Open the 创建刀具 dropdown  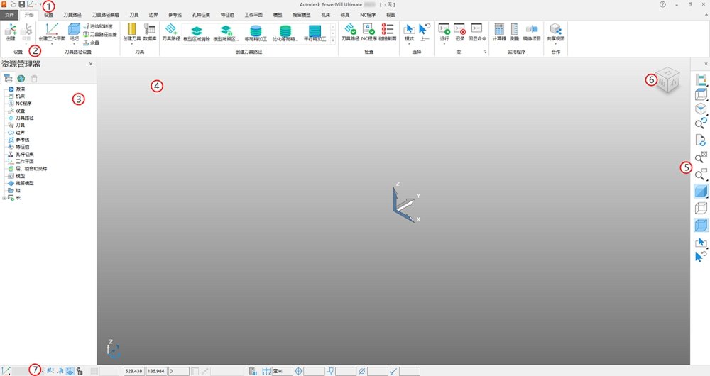(x=131, y=44)
